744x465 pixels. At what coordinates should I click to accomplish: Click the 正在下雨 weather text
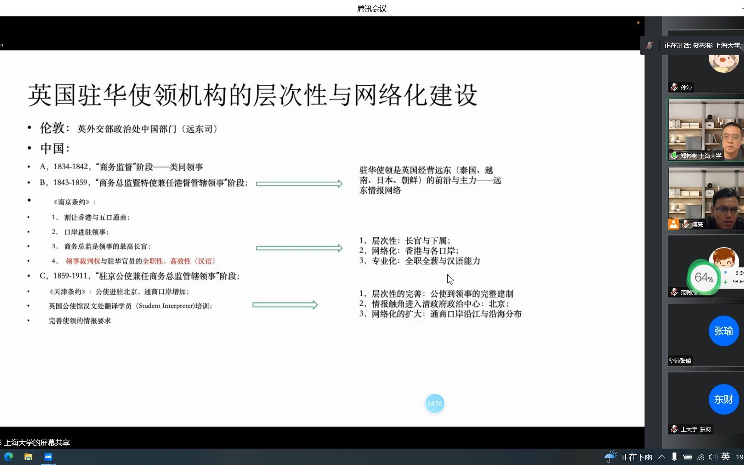[637, 457]
